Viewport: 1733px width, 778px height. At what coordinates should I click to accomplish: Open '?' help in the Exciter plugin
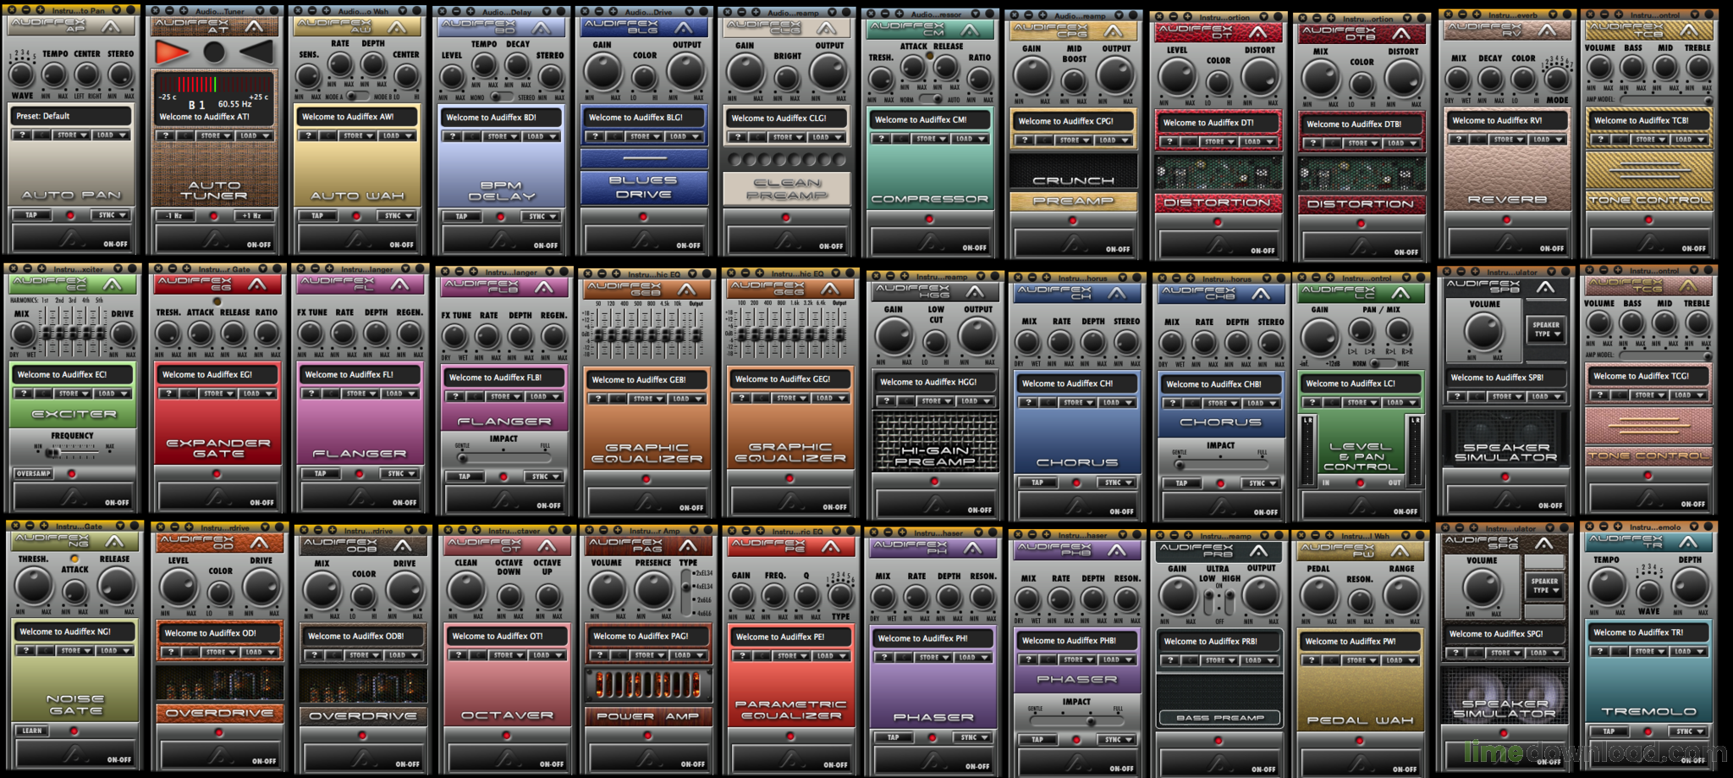click(x=24, y=394)
